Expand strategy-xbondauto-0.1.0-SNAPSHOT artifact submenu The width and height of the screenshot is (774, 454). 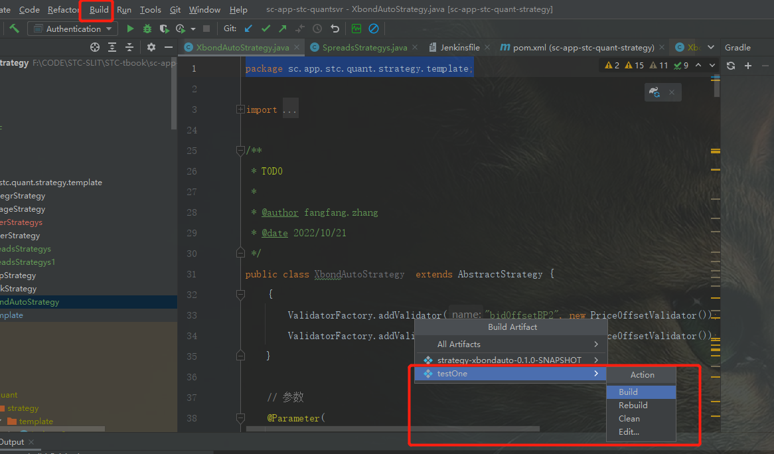pos(511,360)
